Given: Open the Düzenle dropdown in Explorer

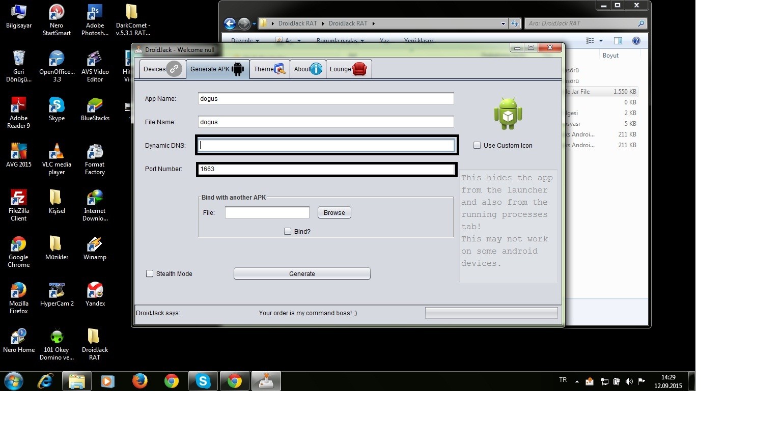Looking at the screenshot, I should [x=245, y=40].
